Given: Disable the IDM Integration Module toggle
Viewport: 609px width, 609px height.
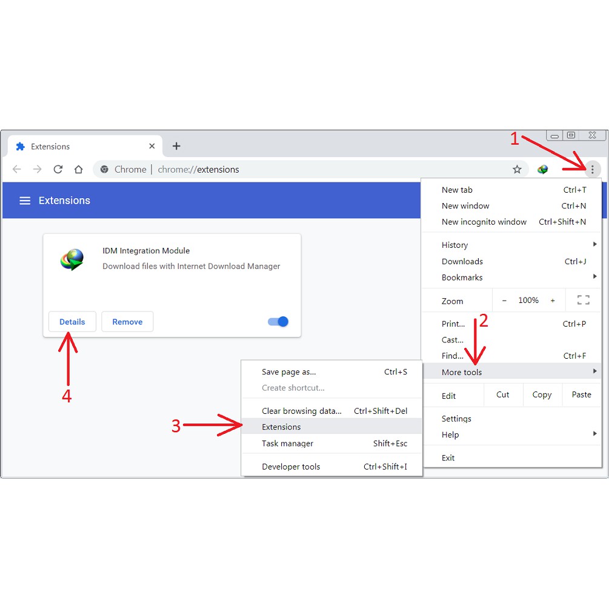Looking at the screenshot, I should [x=278, y=322].
